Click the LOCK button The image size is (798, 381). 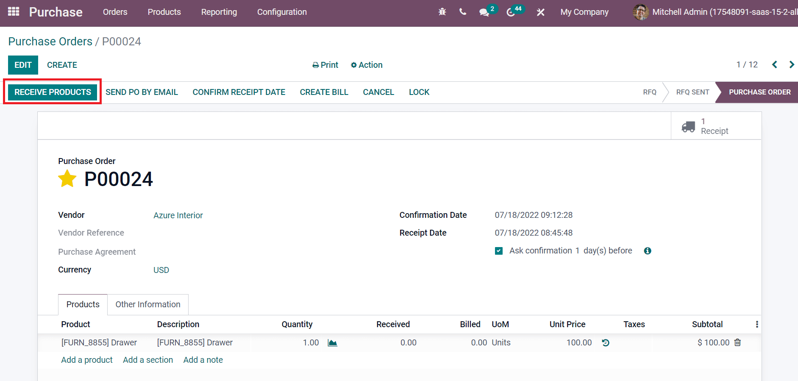pos(419,92)
